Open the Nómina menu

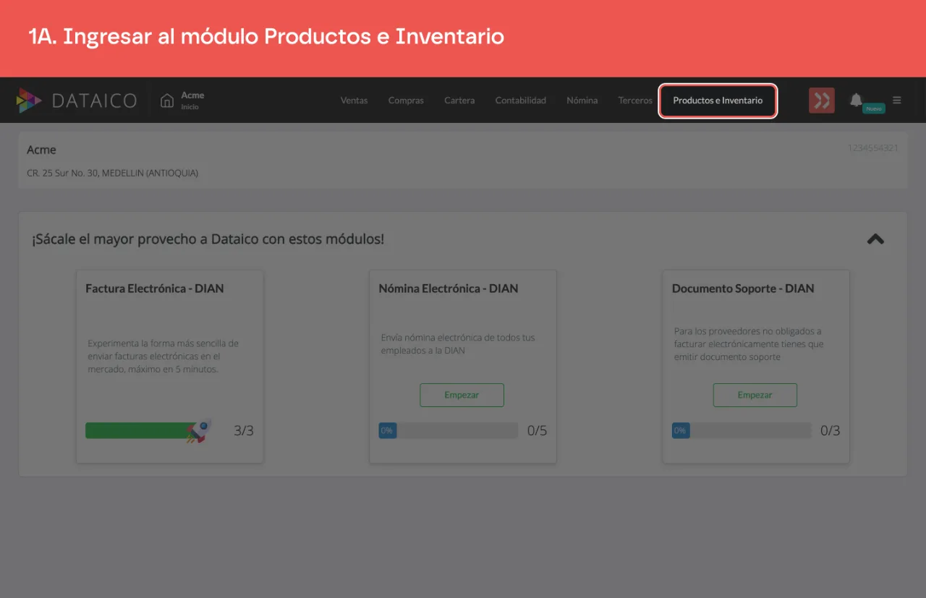coord(582,101)
